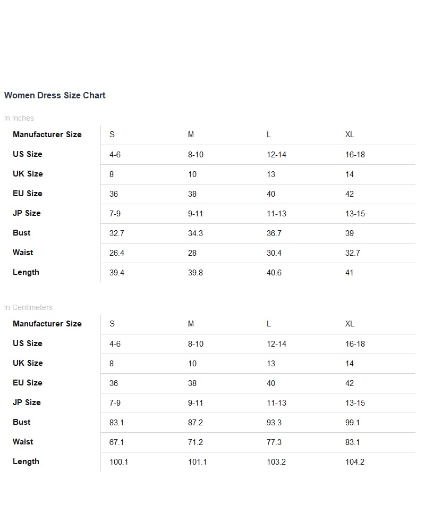The width and height of the screenshot is (425, 529).
Task: Click the "In Centimeters" table caption
Action: (28, 307)
